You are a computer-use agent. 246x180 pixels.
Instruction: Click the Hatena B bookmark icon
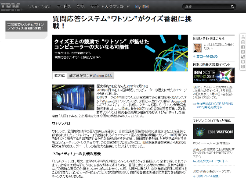coord(242,62)
